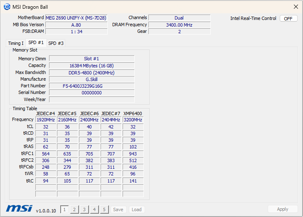The width and height of the screenshot is (303, 217).
Task: Click the 3200MHz XMP frequency cell
Action: coord(133,120)
